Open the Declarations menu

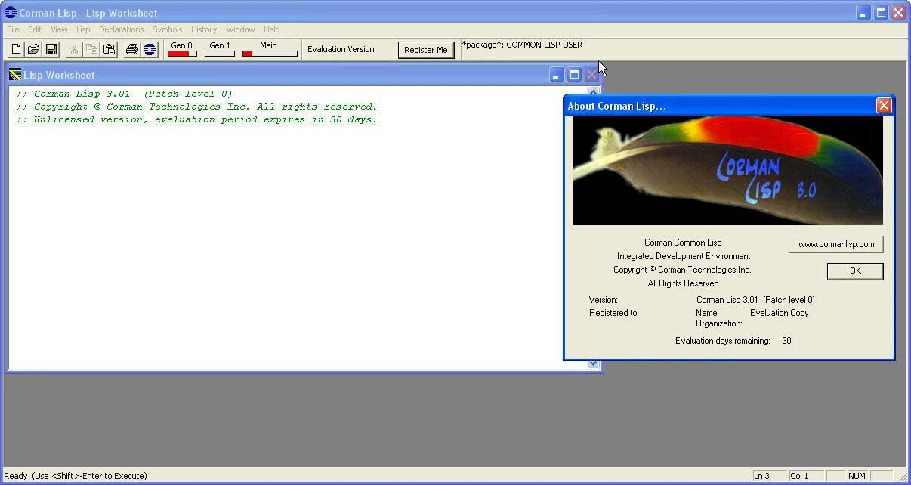click(x=121, y=29)
